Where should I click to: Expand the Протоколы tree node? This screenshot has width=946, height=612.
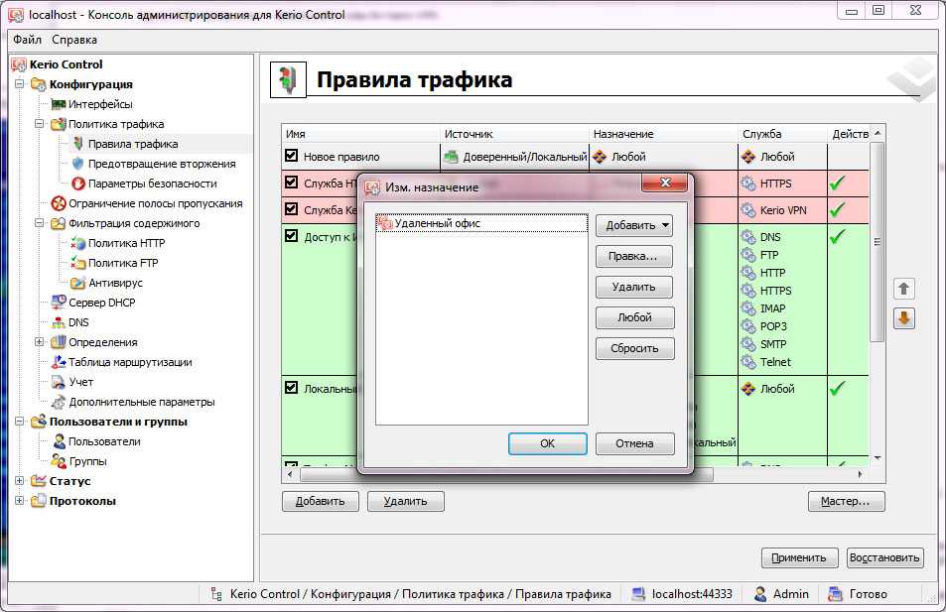(19, 501)
